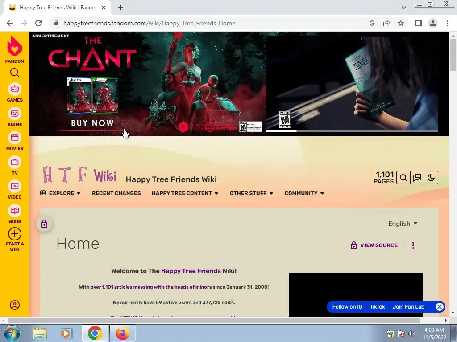Click the vertical scrollbar thumb
The width and height of the screenshot is (457, 342).
point(453,55)
